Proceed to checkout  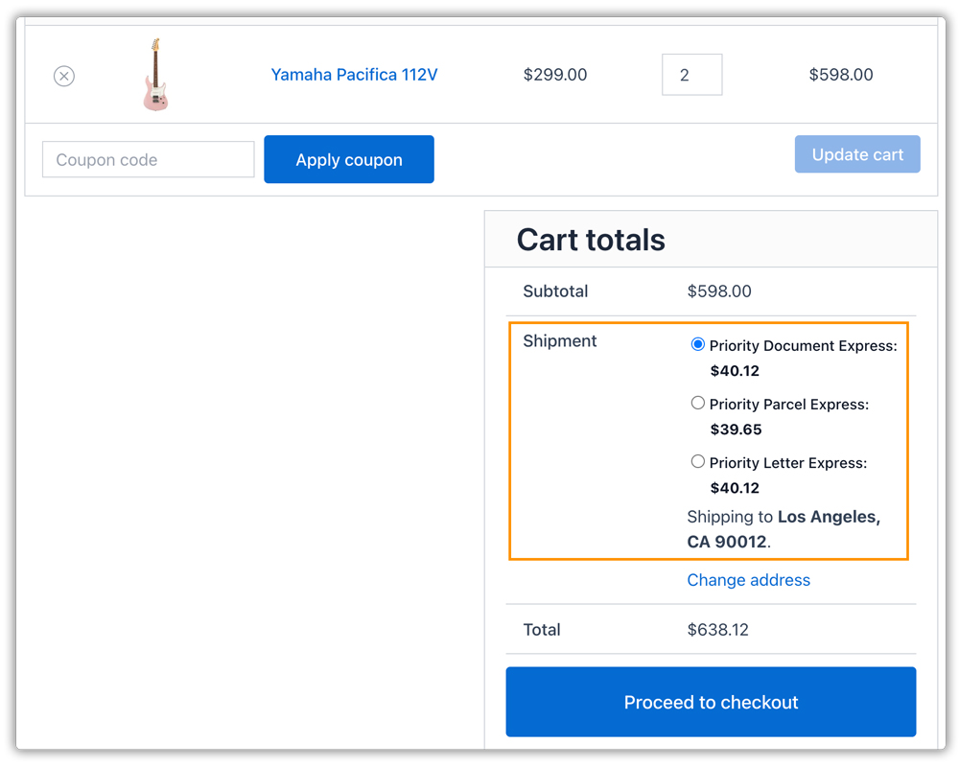(x=711, y=702)
